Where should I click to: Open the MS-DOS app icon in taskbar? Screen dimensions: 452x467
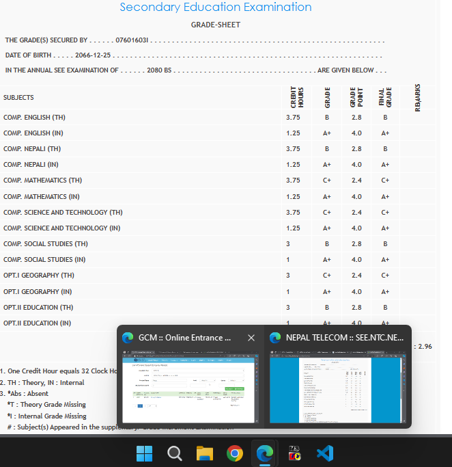pyautogui.click(x=295, y=453)
